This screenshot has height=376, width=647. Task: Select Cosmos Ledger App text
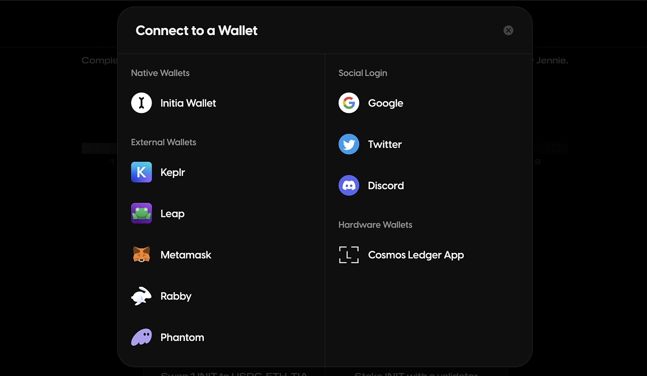tap(416, 255)
